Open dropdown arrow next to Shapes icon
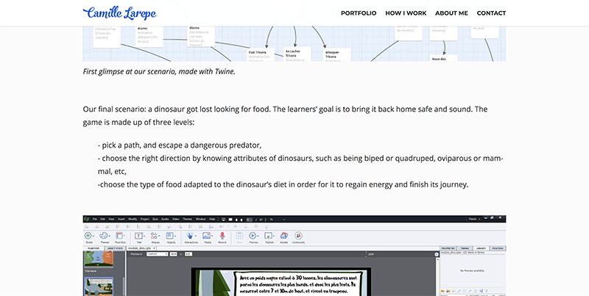This screenshot has height=296, width=589. click(159, 236)
